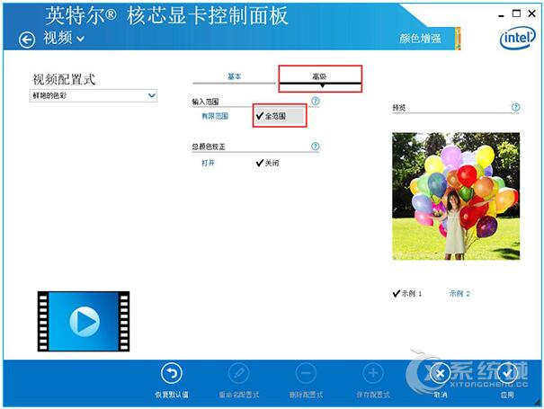Switch to the 基本 tab
544x409 pixels.
[234, 77]
